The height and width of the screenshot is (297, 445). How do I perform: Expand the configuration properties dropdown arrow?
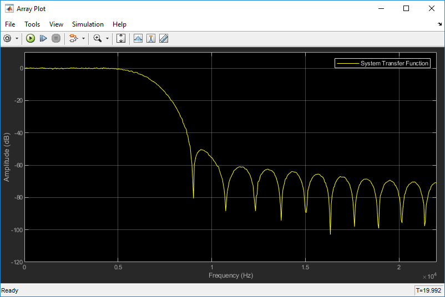[17, 39]
